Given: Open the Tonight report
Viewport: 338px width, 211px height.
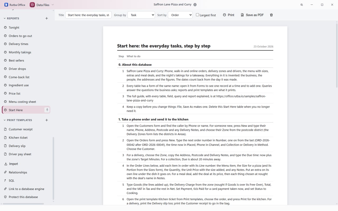Looking at the screenshot, I should click(26, 27).
